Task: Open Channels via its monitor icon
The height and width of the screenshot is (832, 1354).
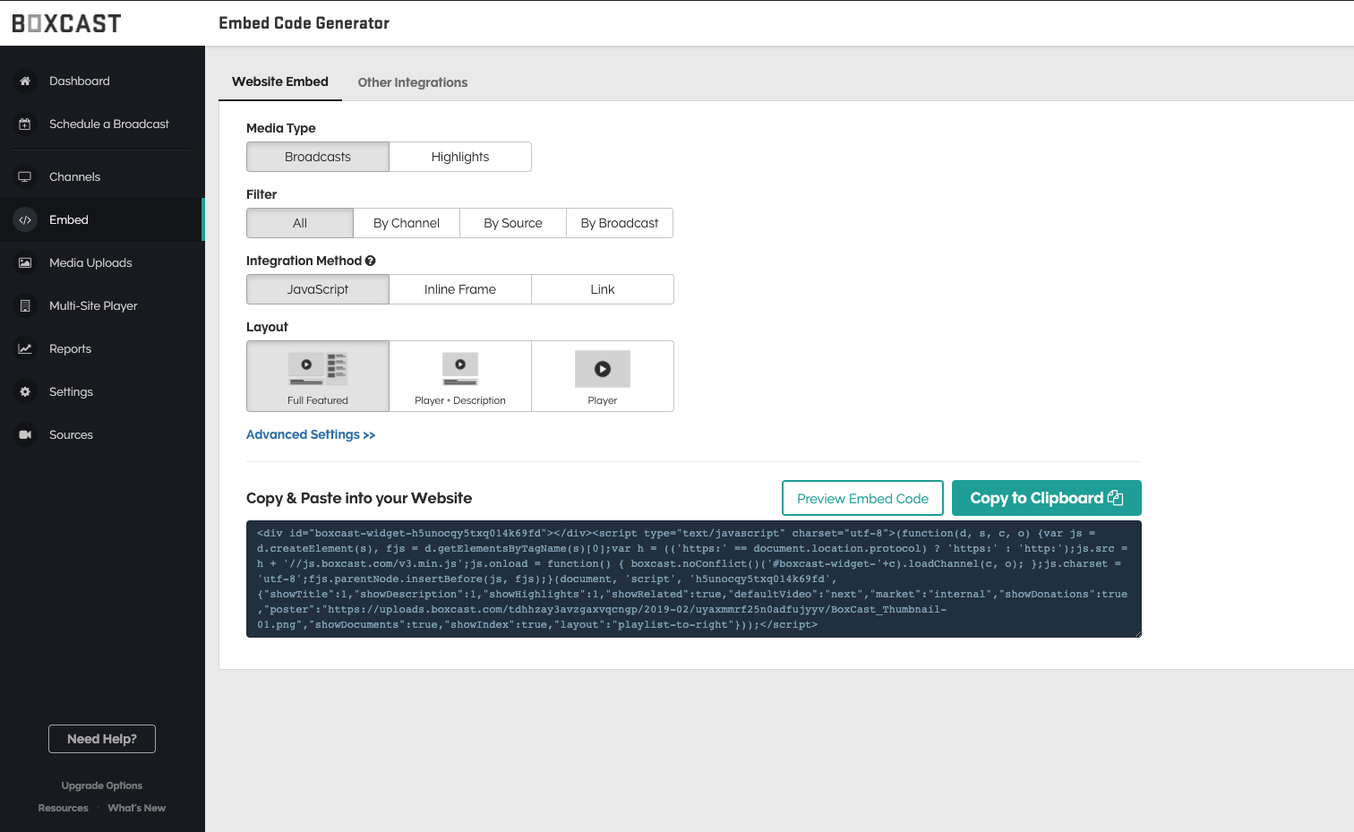Action: [x=25, y=177]
